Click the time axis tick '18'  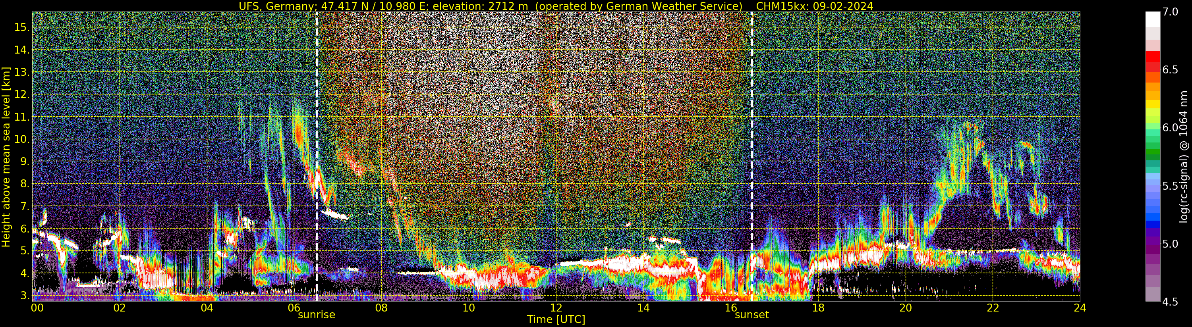tap(818, 308)
